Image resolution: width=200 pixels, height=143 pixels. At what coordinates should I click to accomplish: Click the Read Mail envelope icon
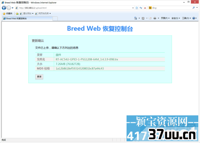click(x=150, y=18)
